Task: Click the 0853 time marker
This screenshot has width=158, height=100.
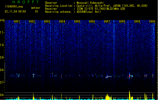Action: pyautogui.click(x=47, y=21)
